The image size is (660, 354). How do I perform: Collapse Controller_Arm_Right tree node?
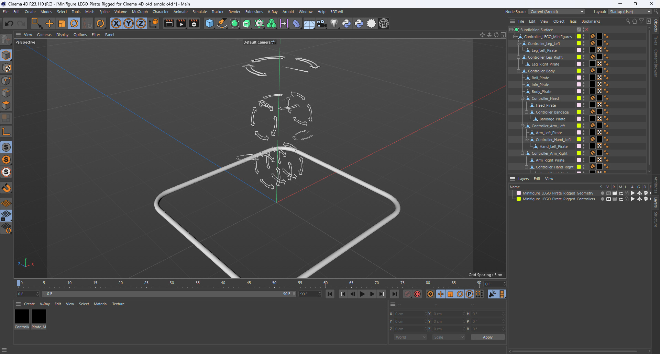click(x=522, y=153)
